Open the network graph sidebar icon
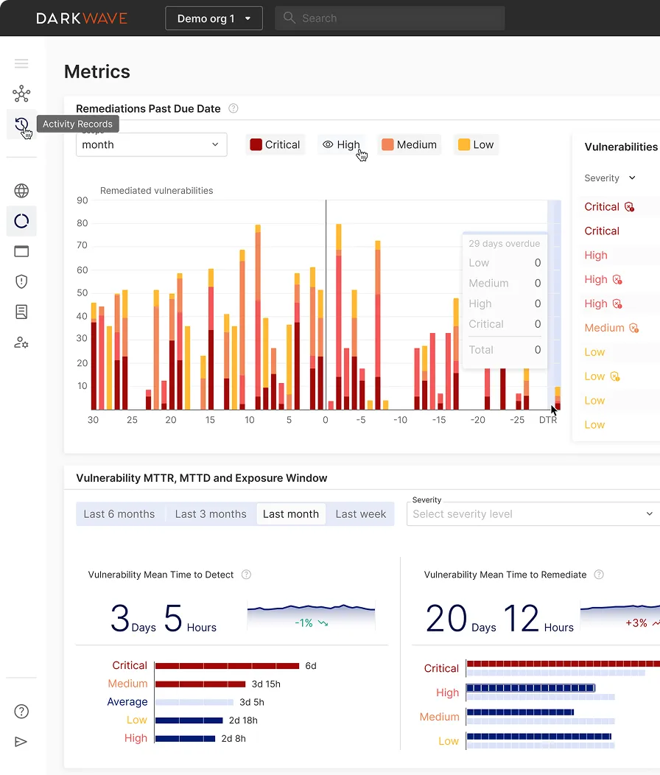 coord(21,94)
